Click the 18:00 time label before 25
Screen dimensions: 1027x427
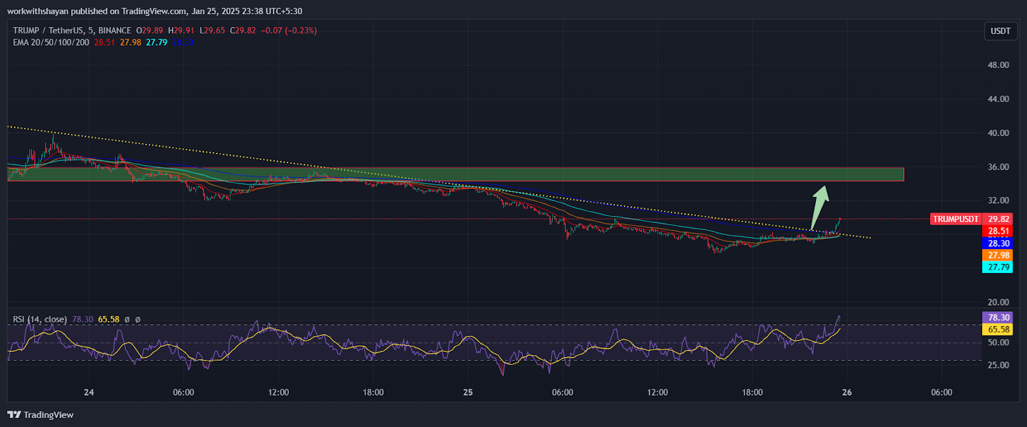[x=373, y=392]
